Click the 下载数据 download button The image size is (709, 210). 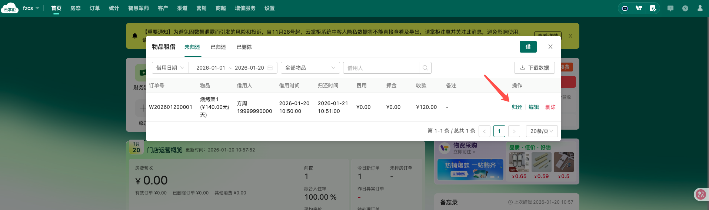tap(534, 68)
